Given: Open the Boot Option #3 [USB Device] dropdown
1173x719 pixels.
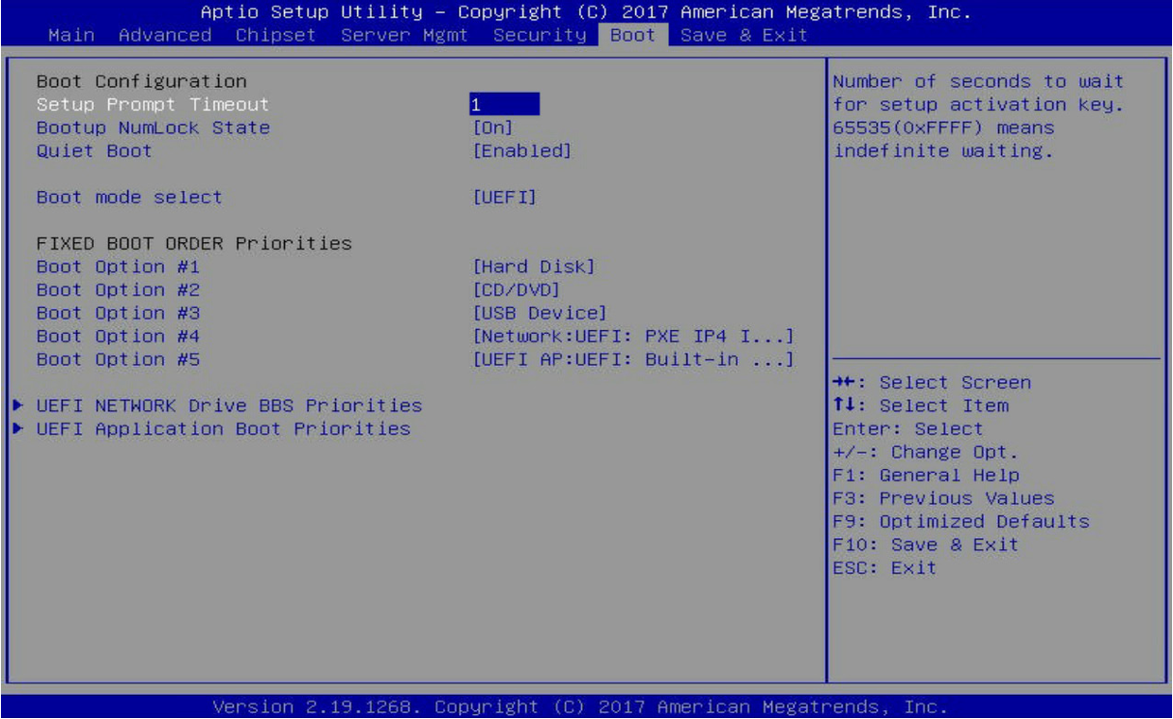Looking at the screenshot, I should pos(539,313).
